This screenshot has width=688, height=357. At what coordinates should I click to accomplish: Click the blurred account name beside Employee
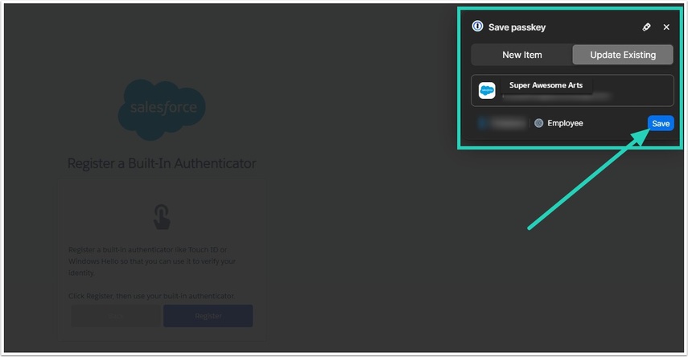[x=502, y=123]
